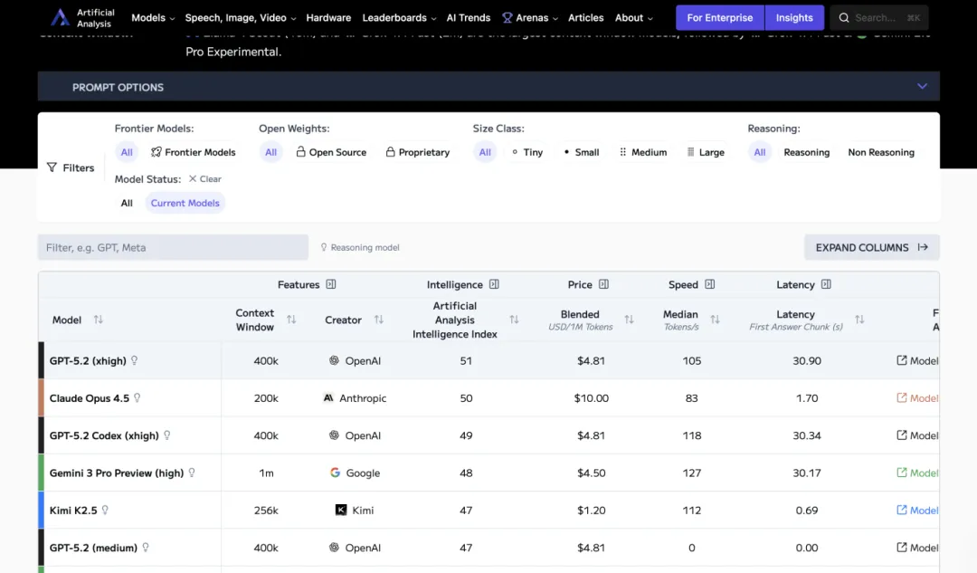The width and height of the screenshot is (977, 573).
Task: Click the For Enterprise button
Action: pyautogui.click(x=720, y=17)
